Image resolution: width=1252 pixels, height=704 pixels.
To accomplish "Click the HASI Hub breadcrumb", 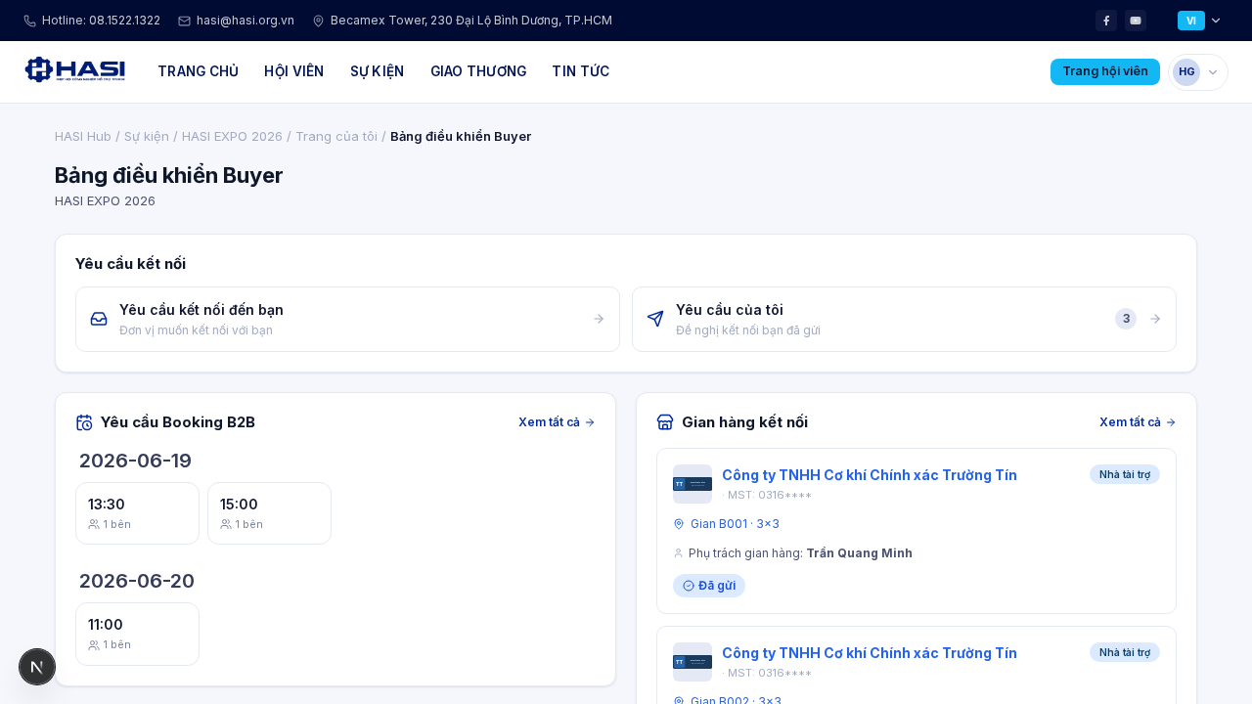I will coord(83,136).
